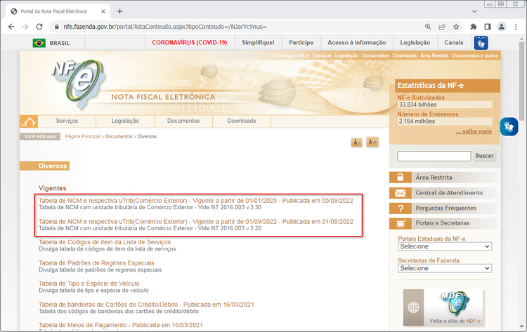Click the Central de Atendimento envelope icon
Viewport: 527px width, 332px height.
click(x=400, y=193)
